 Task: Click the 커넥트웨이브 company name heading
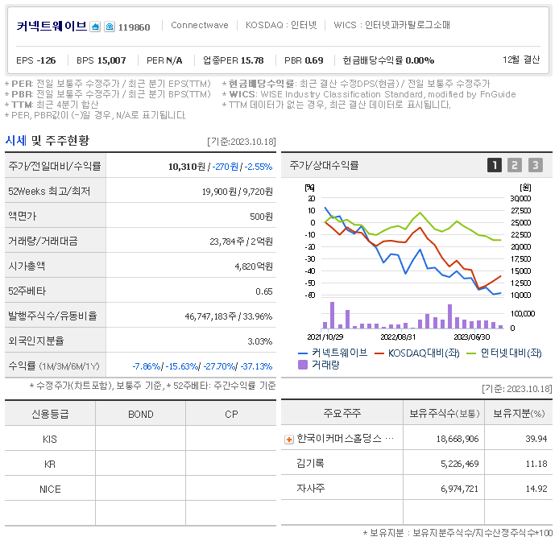pyautogui.click(x=52, y=26)
